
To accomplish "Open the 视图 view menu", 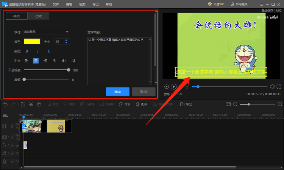I will pyautogui.click(x=82, y=4).
